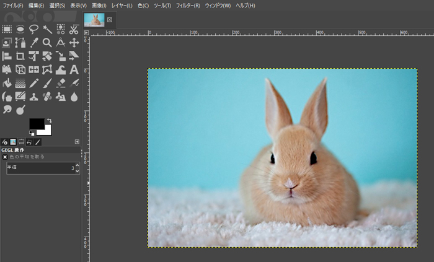Click the black foreground color swatch
The width and height of the screenshot is (434, 262).
coord(36,123)
